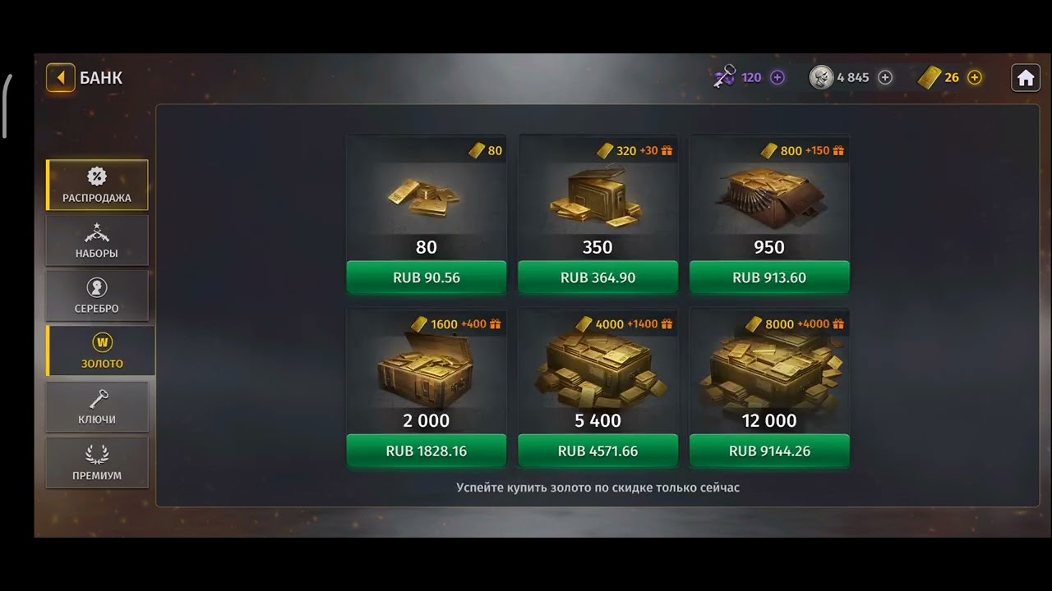Screen dimensions: 1052x591
Task: Switch to the Премиум tab
Action: (x=97, y=462)
